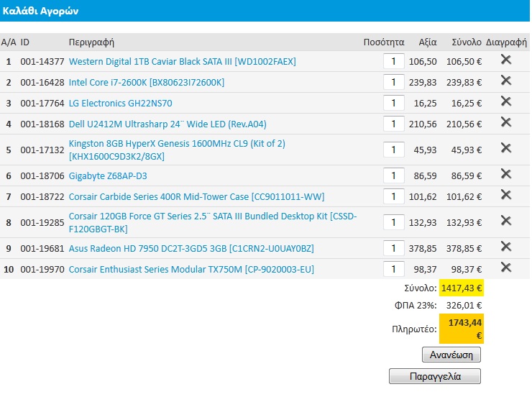The image size is (532, 397).
Task: Open the Corsair 120GB Force GT link
Action: 213,222
